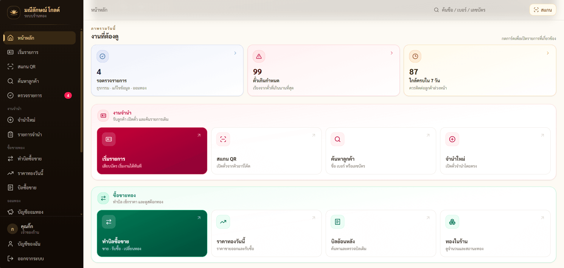Click the มณีลักษณ์ โกลด์ lotus logo
Viewport: 564px width, 268px height.
[14, 13]
